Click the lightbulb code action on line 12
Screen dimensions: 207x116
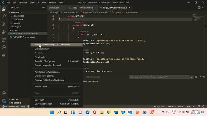pyautogui.click(x=60, y=19)
